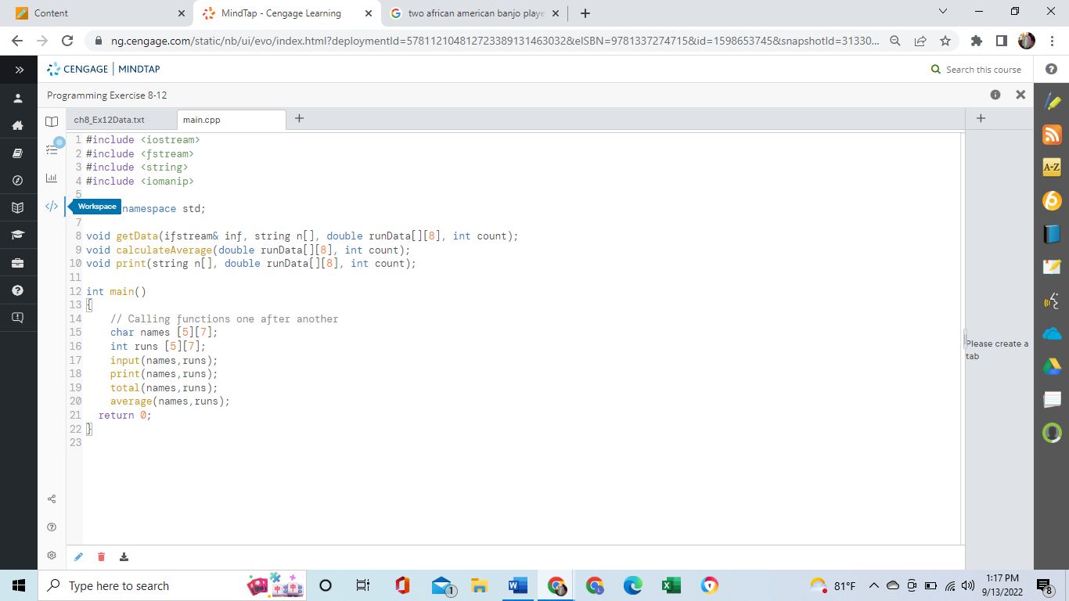Open the browser extensions puzzle icon
Viewport: 1069px width, 601px height.
pyautogui.click(x=977, y=41)
